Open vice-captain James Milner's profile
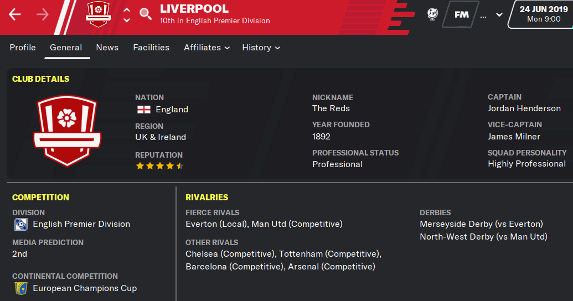The width and height of the screenshot is (573, 301). [514, 137]
